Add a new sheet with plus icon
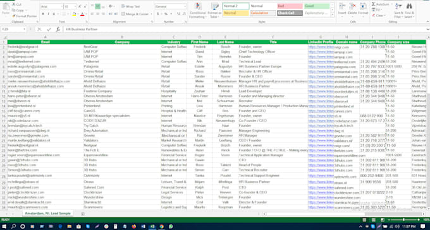This screenshot has height=230, width=430. [83, 214]
